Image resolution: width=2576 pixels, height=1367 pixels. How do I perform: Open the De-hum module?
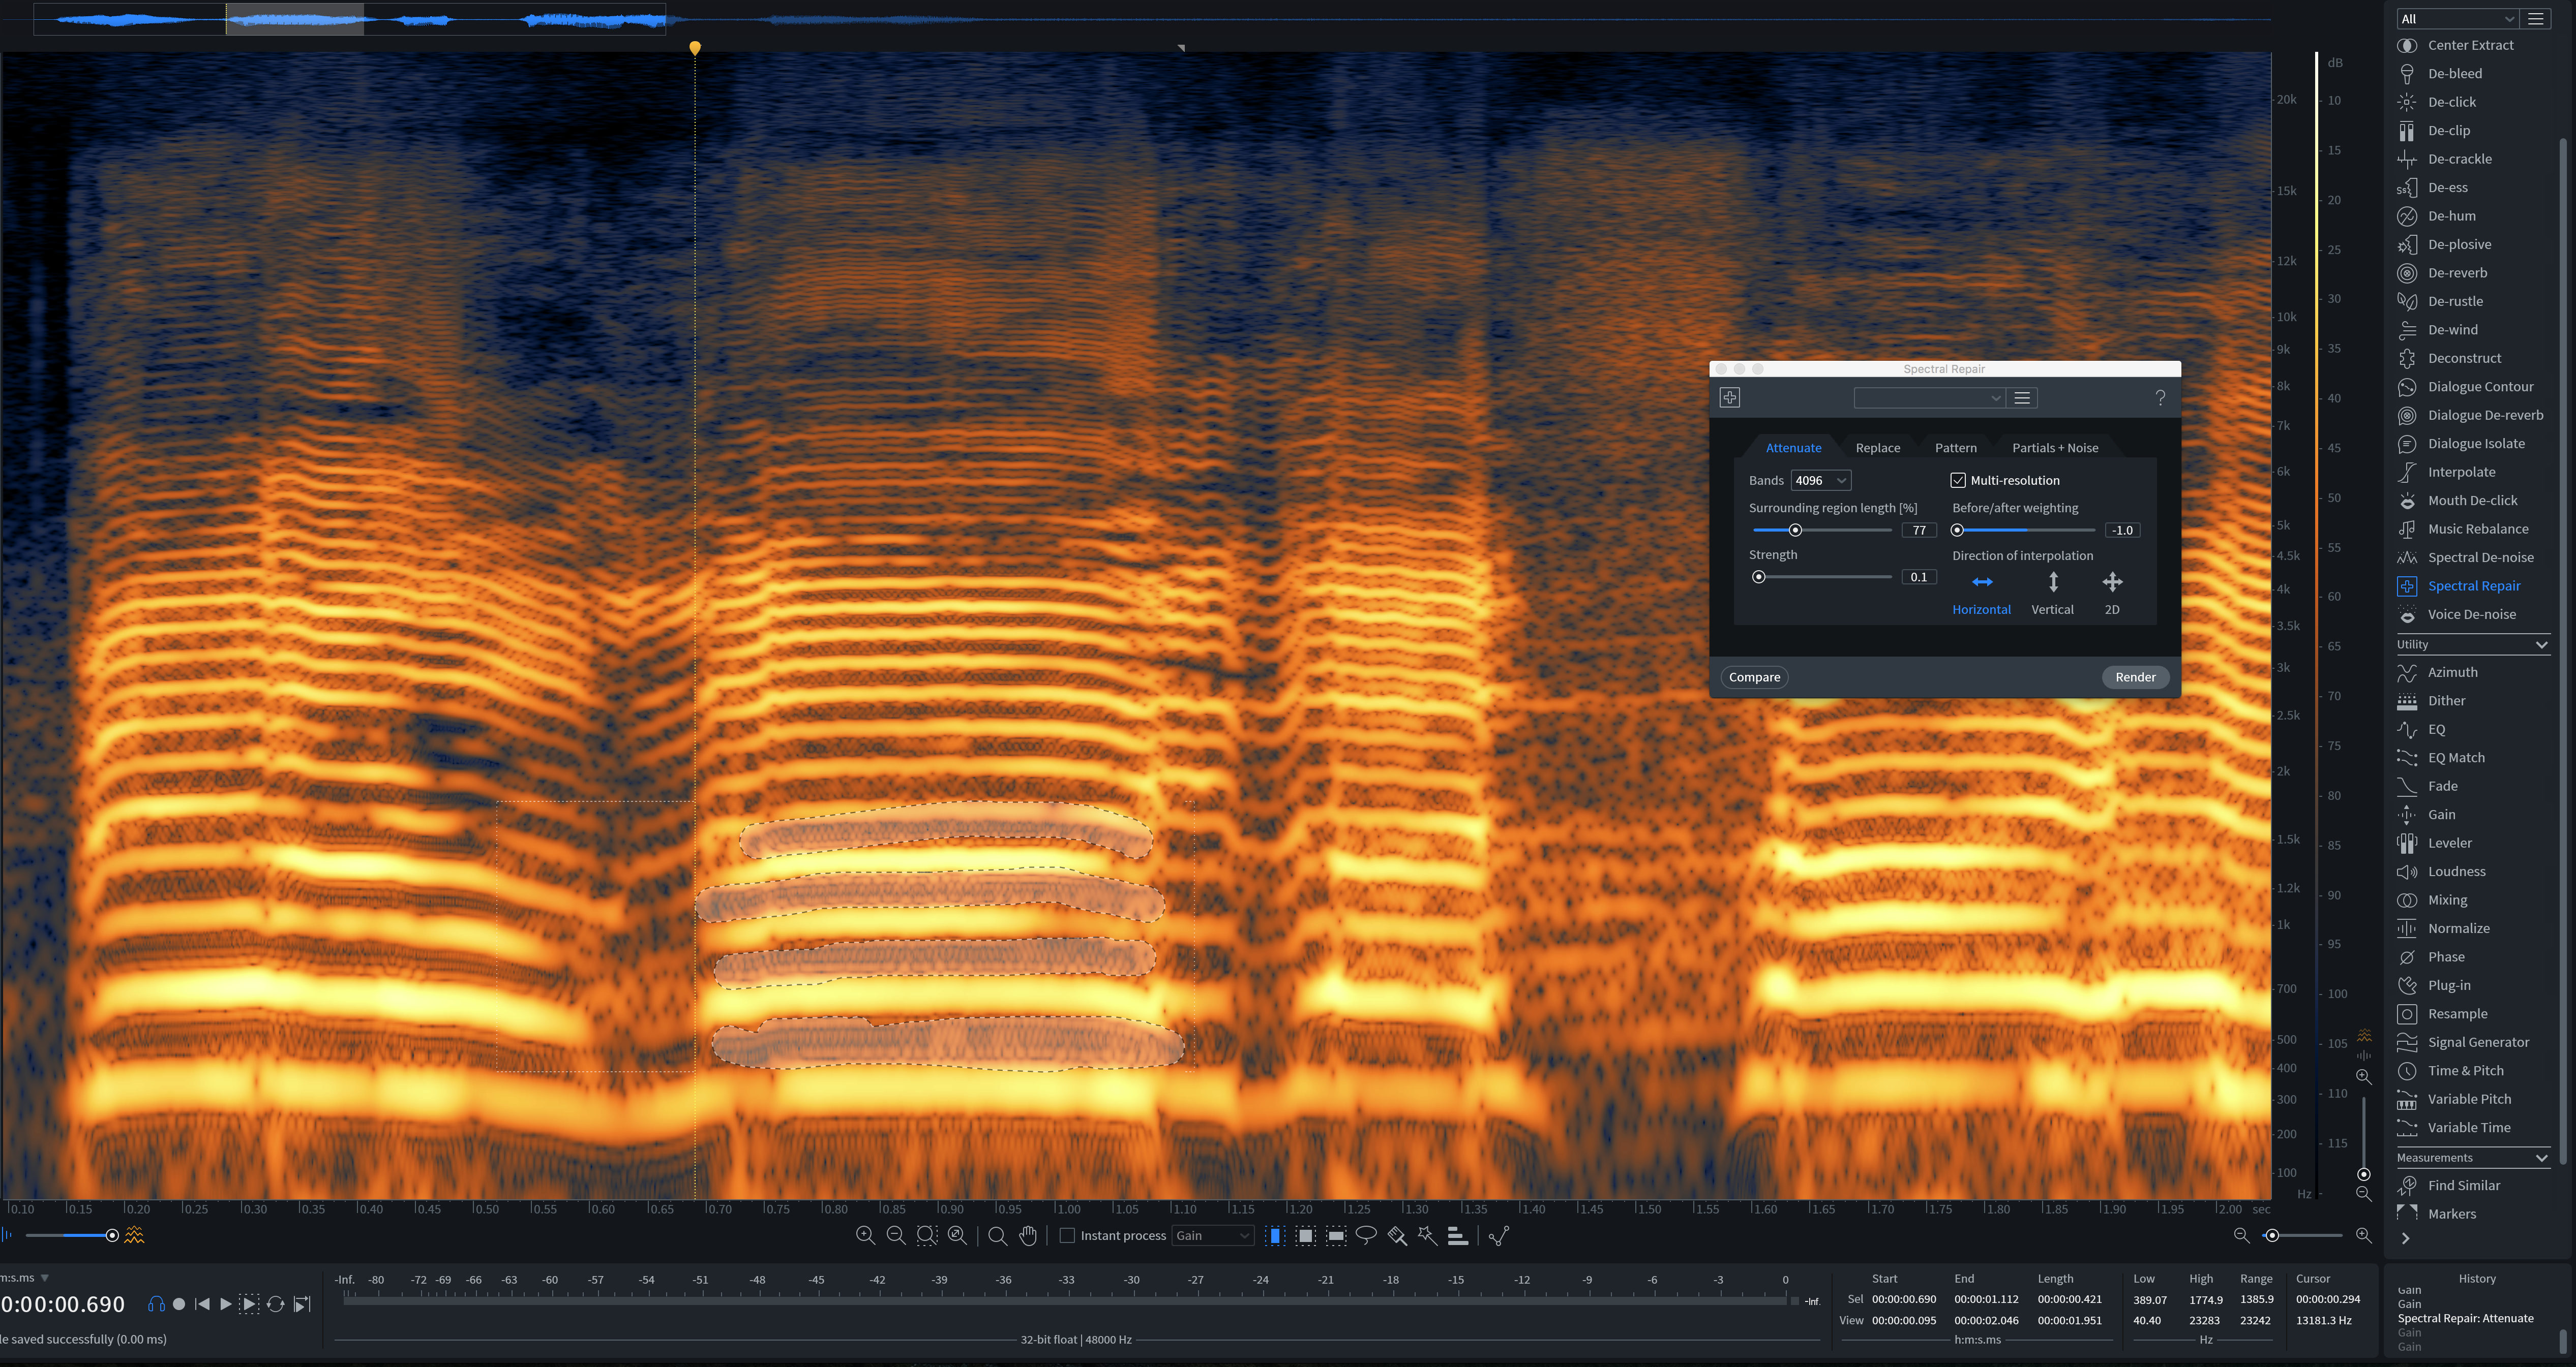pos(2451,216)
